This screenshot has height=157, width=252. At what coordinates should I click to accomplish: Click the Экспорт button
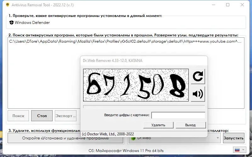point(66,116)
